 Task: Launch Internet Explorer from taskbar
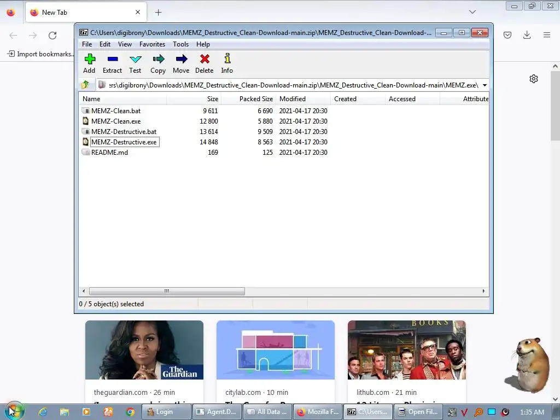pos(43,412)
